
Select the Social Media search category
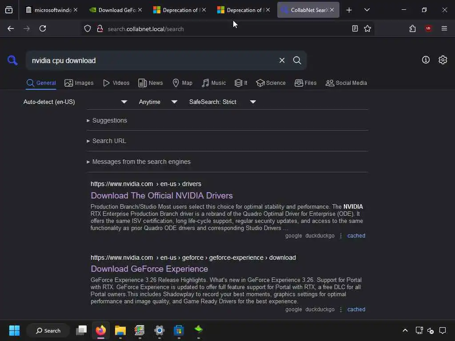coord(346,83)
